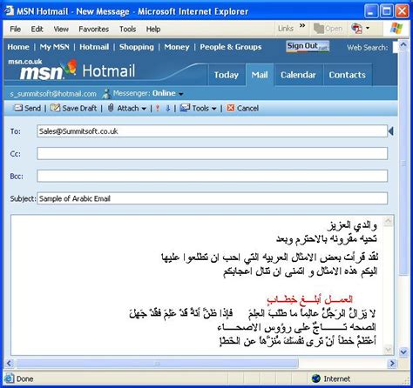Viewport: 413px width, 388px height.
Task: Click inside the Cc field
Action: (212, 153)
